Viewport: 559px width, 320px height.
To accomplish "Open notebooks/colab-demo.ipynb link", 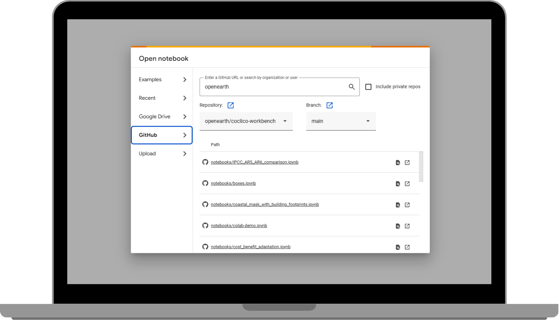I will pos(239,225).
